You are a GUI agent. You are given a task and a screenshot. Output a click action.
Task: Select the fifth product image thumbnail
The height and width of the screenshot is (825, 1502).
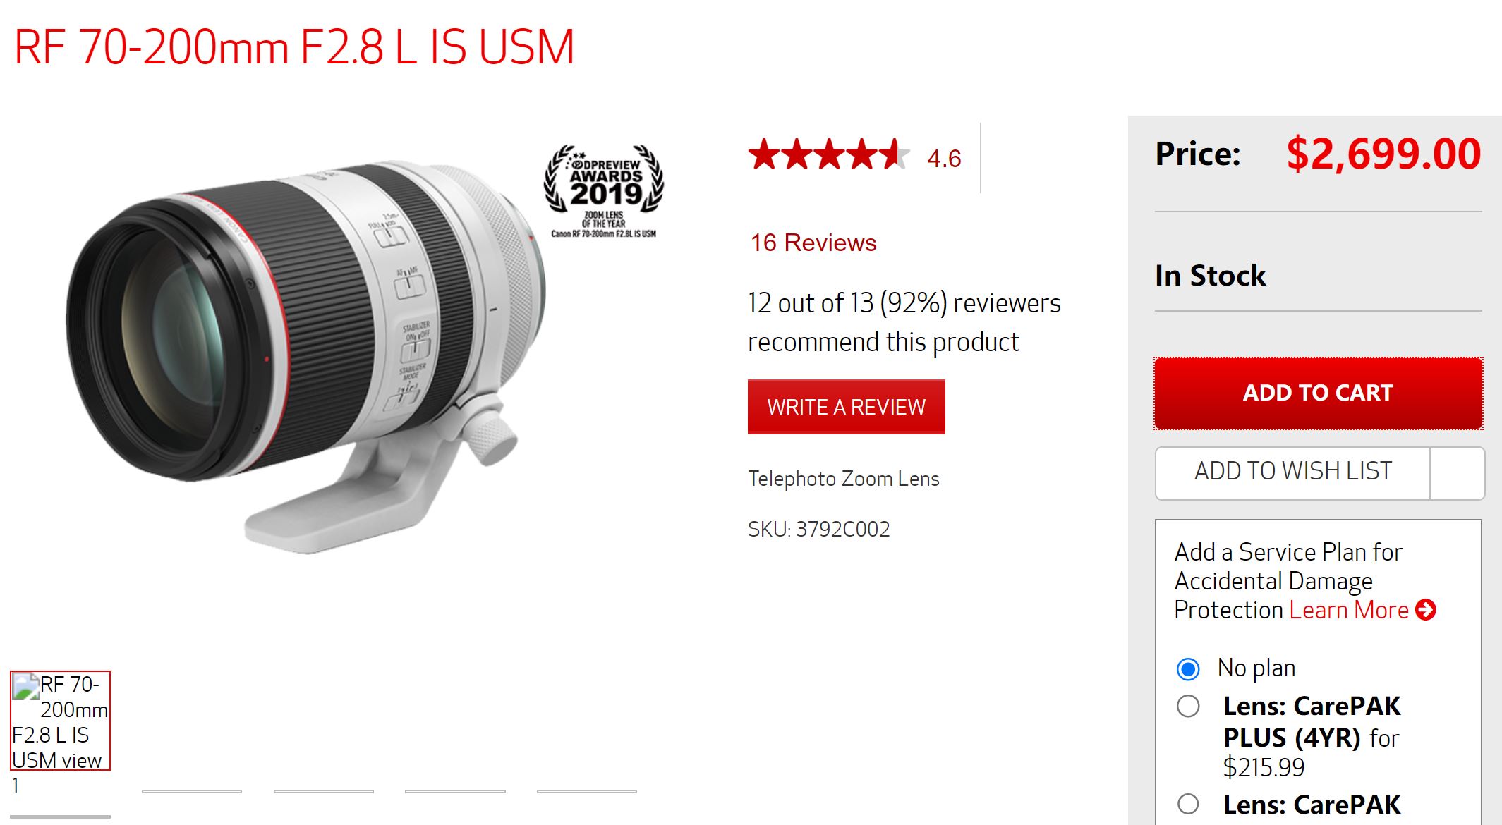[x=587, y=791]
